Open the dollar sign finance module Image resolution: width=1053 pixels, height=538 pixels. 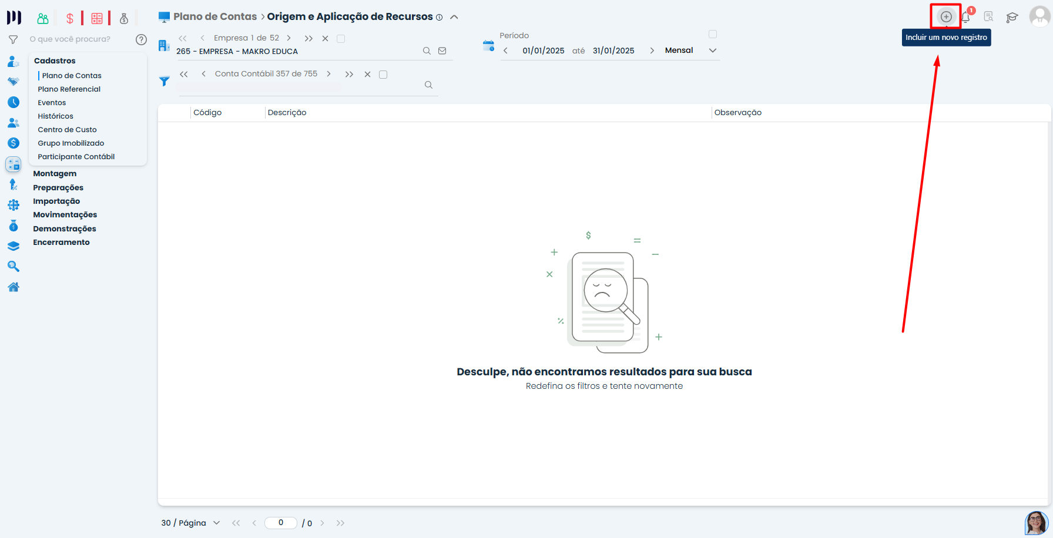click(x=70, y=19)
